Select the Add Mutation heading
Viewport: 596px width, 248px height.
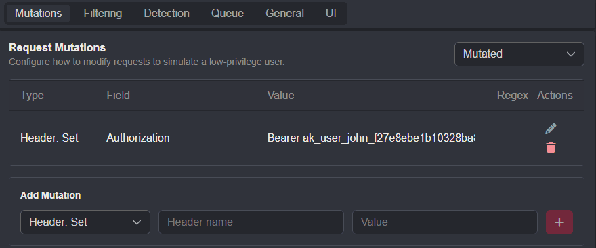[51, 196]
